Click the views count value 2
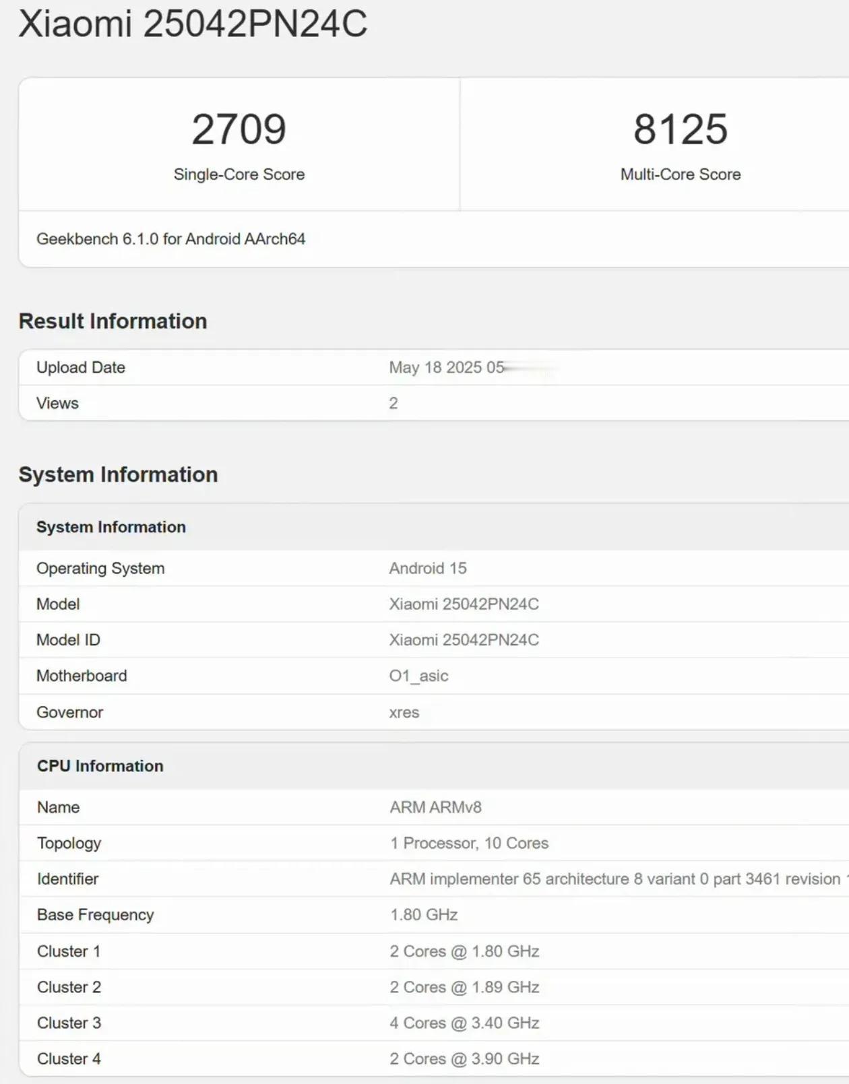The width and height of the screenshot is (849, 1084). pos(394,403)
